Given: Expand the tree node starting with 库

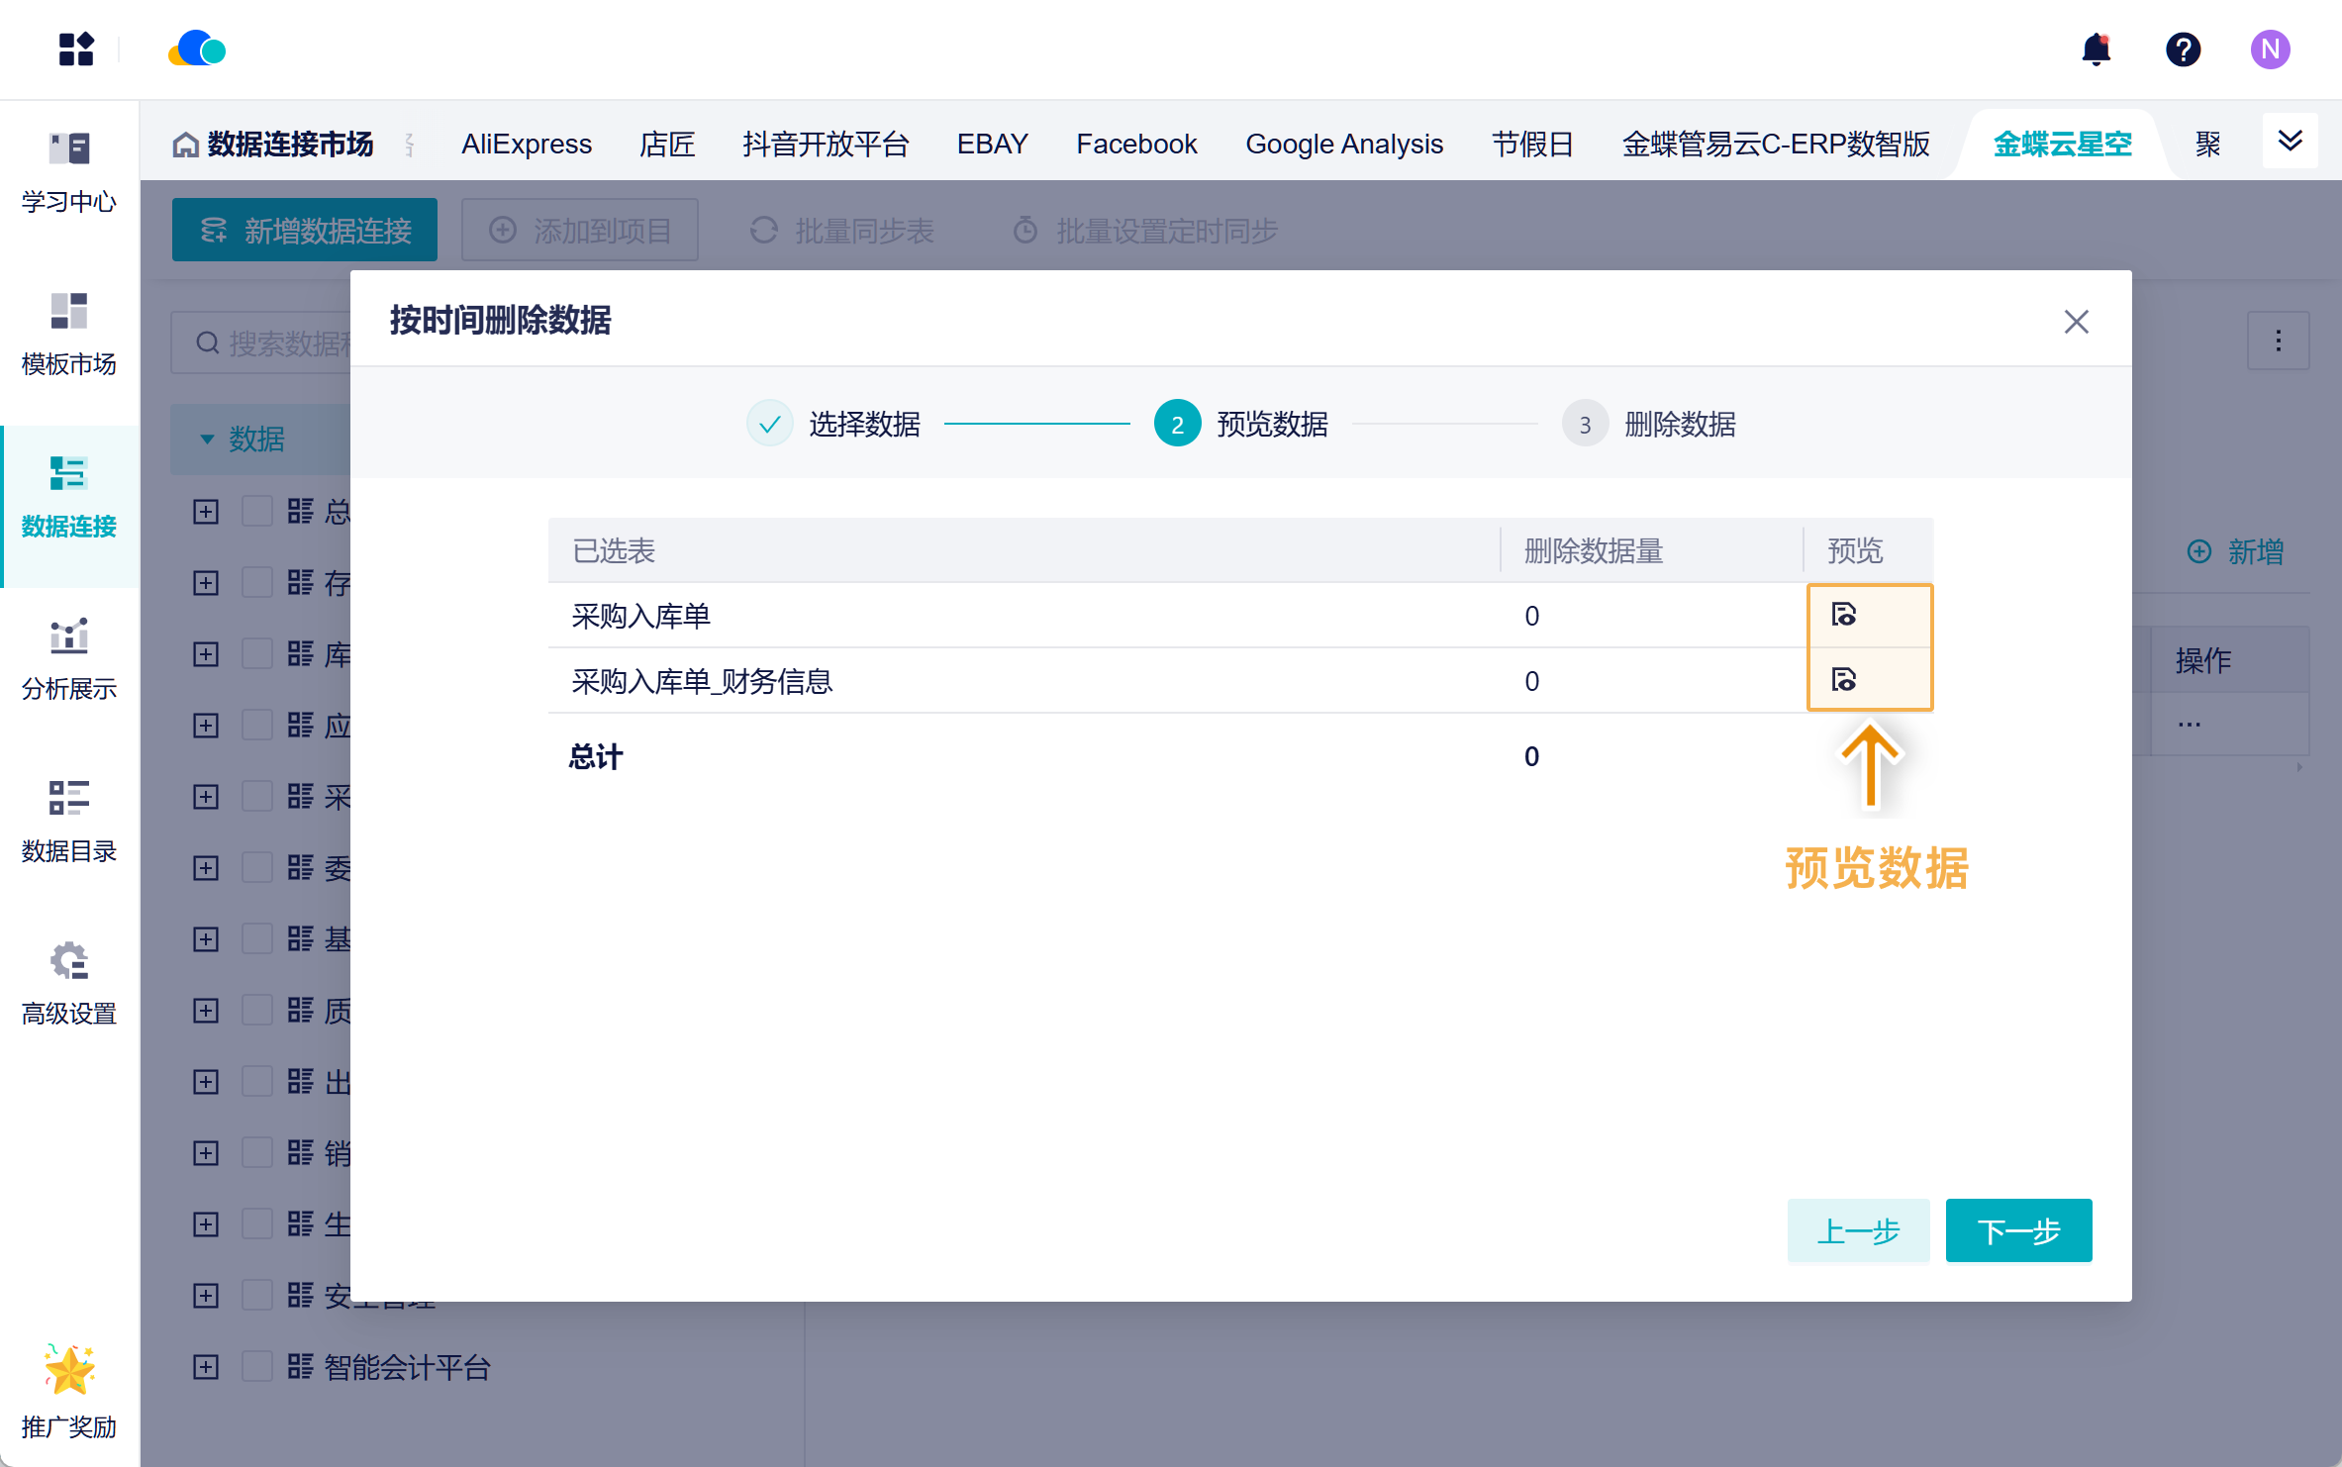Looking at the screenshot, I should pyautogui.click(x=206, y=654).
